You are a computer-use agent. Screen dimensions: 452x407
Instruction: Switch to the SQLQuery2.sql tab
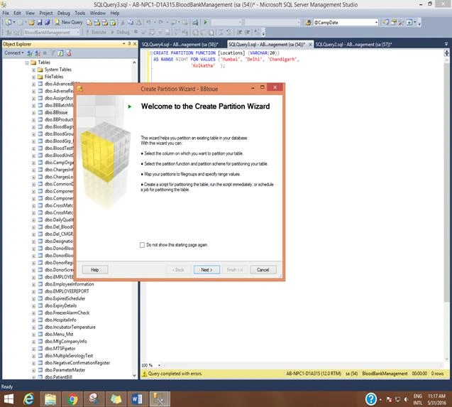pos(353,45)
